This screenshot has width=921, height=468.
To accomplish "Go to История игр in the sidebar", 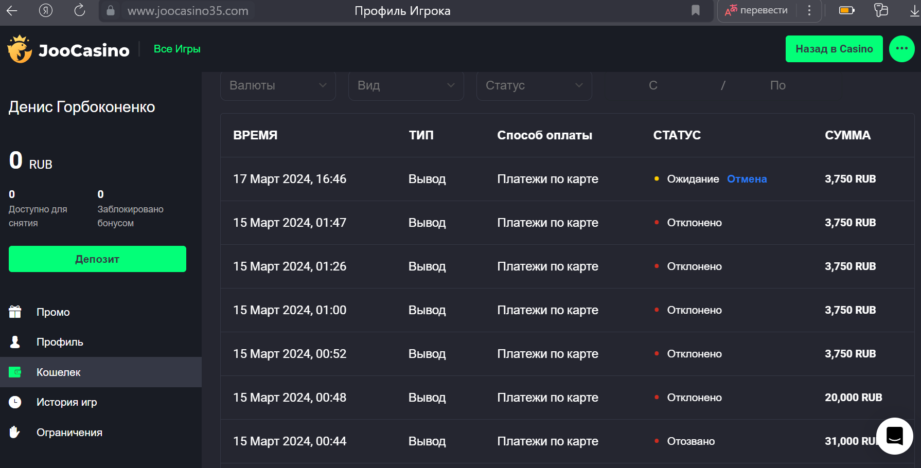I will (x=66, y=402).
